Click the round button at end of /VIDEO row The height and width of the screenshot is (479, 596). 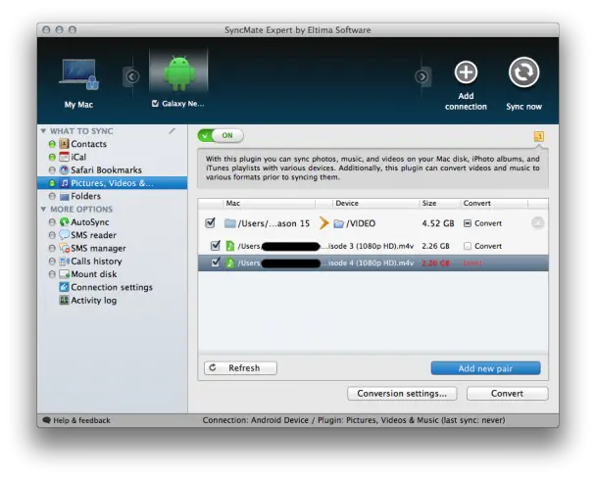537,223
